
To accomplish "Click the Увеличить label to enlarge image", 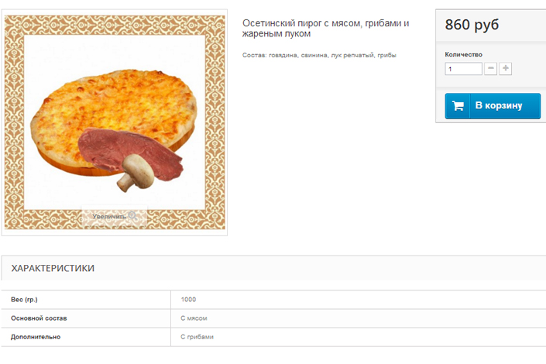I will point(108,216).
